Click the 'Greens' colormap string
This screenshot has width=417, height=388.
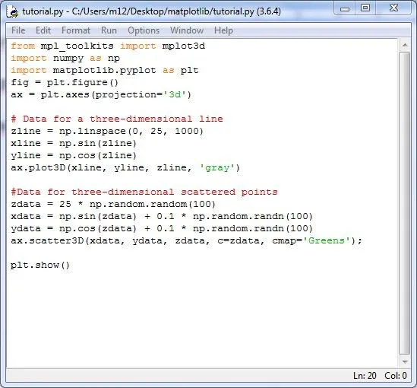pyautogui.click(x=327, y=240)
